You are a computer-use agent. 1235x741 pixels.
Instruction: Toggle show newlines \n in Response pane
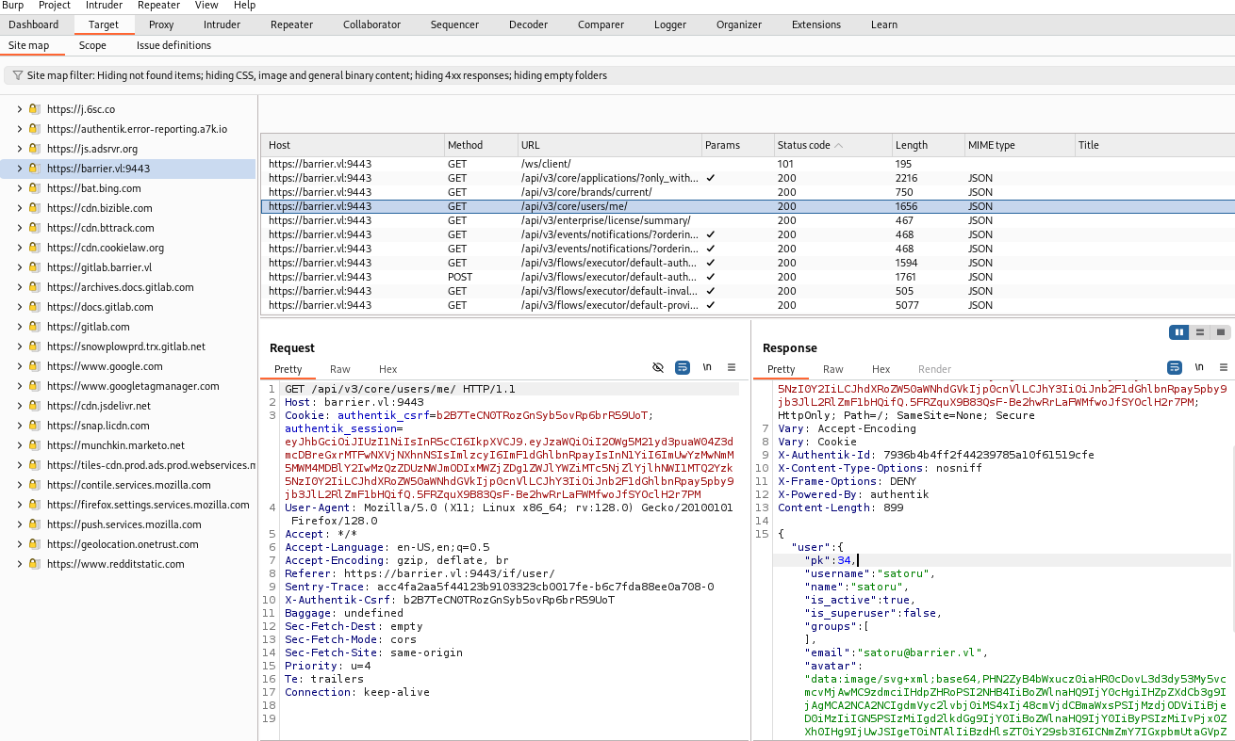point(1199,367)
